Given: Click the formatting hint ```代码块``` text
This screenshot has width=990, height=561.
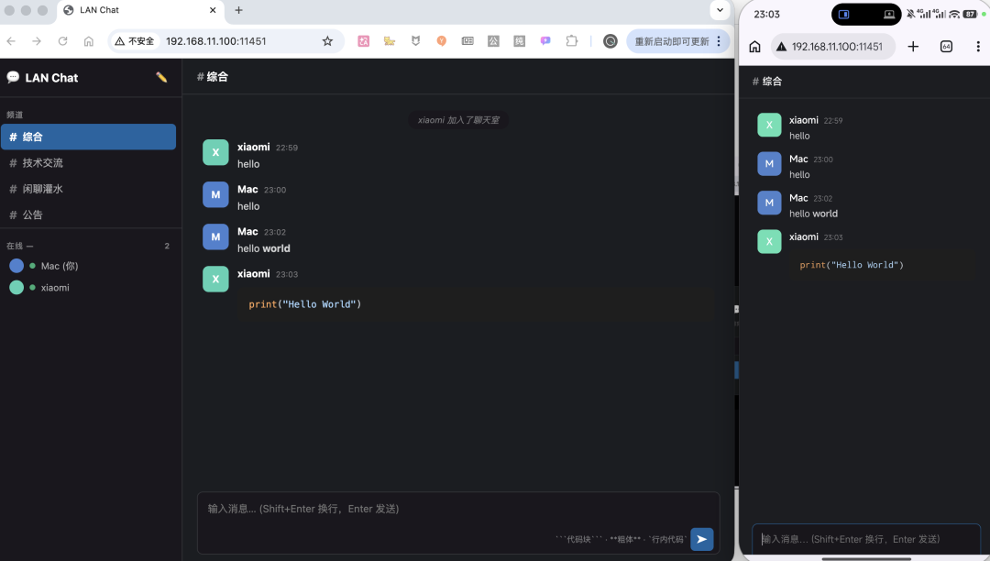Looking at the screenshot, I should click(x=578, y=540).
